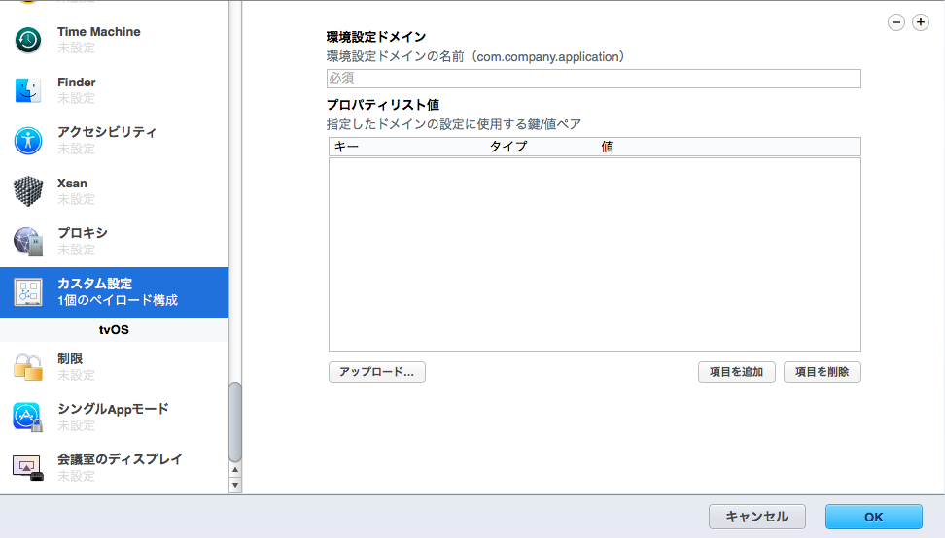Open the 会議室のディスプレイ label
Screen dimensions: 945x538
pos(120,459)
